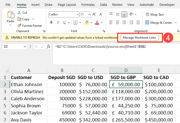Center text horizontally

(118, 22)
